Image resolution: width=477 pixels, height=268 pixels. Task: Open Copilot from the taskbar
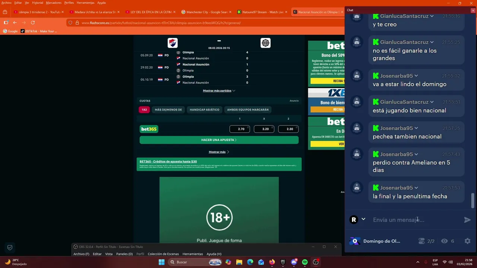tap(228, 262)
